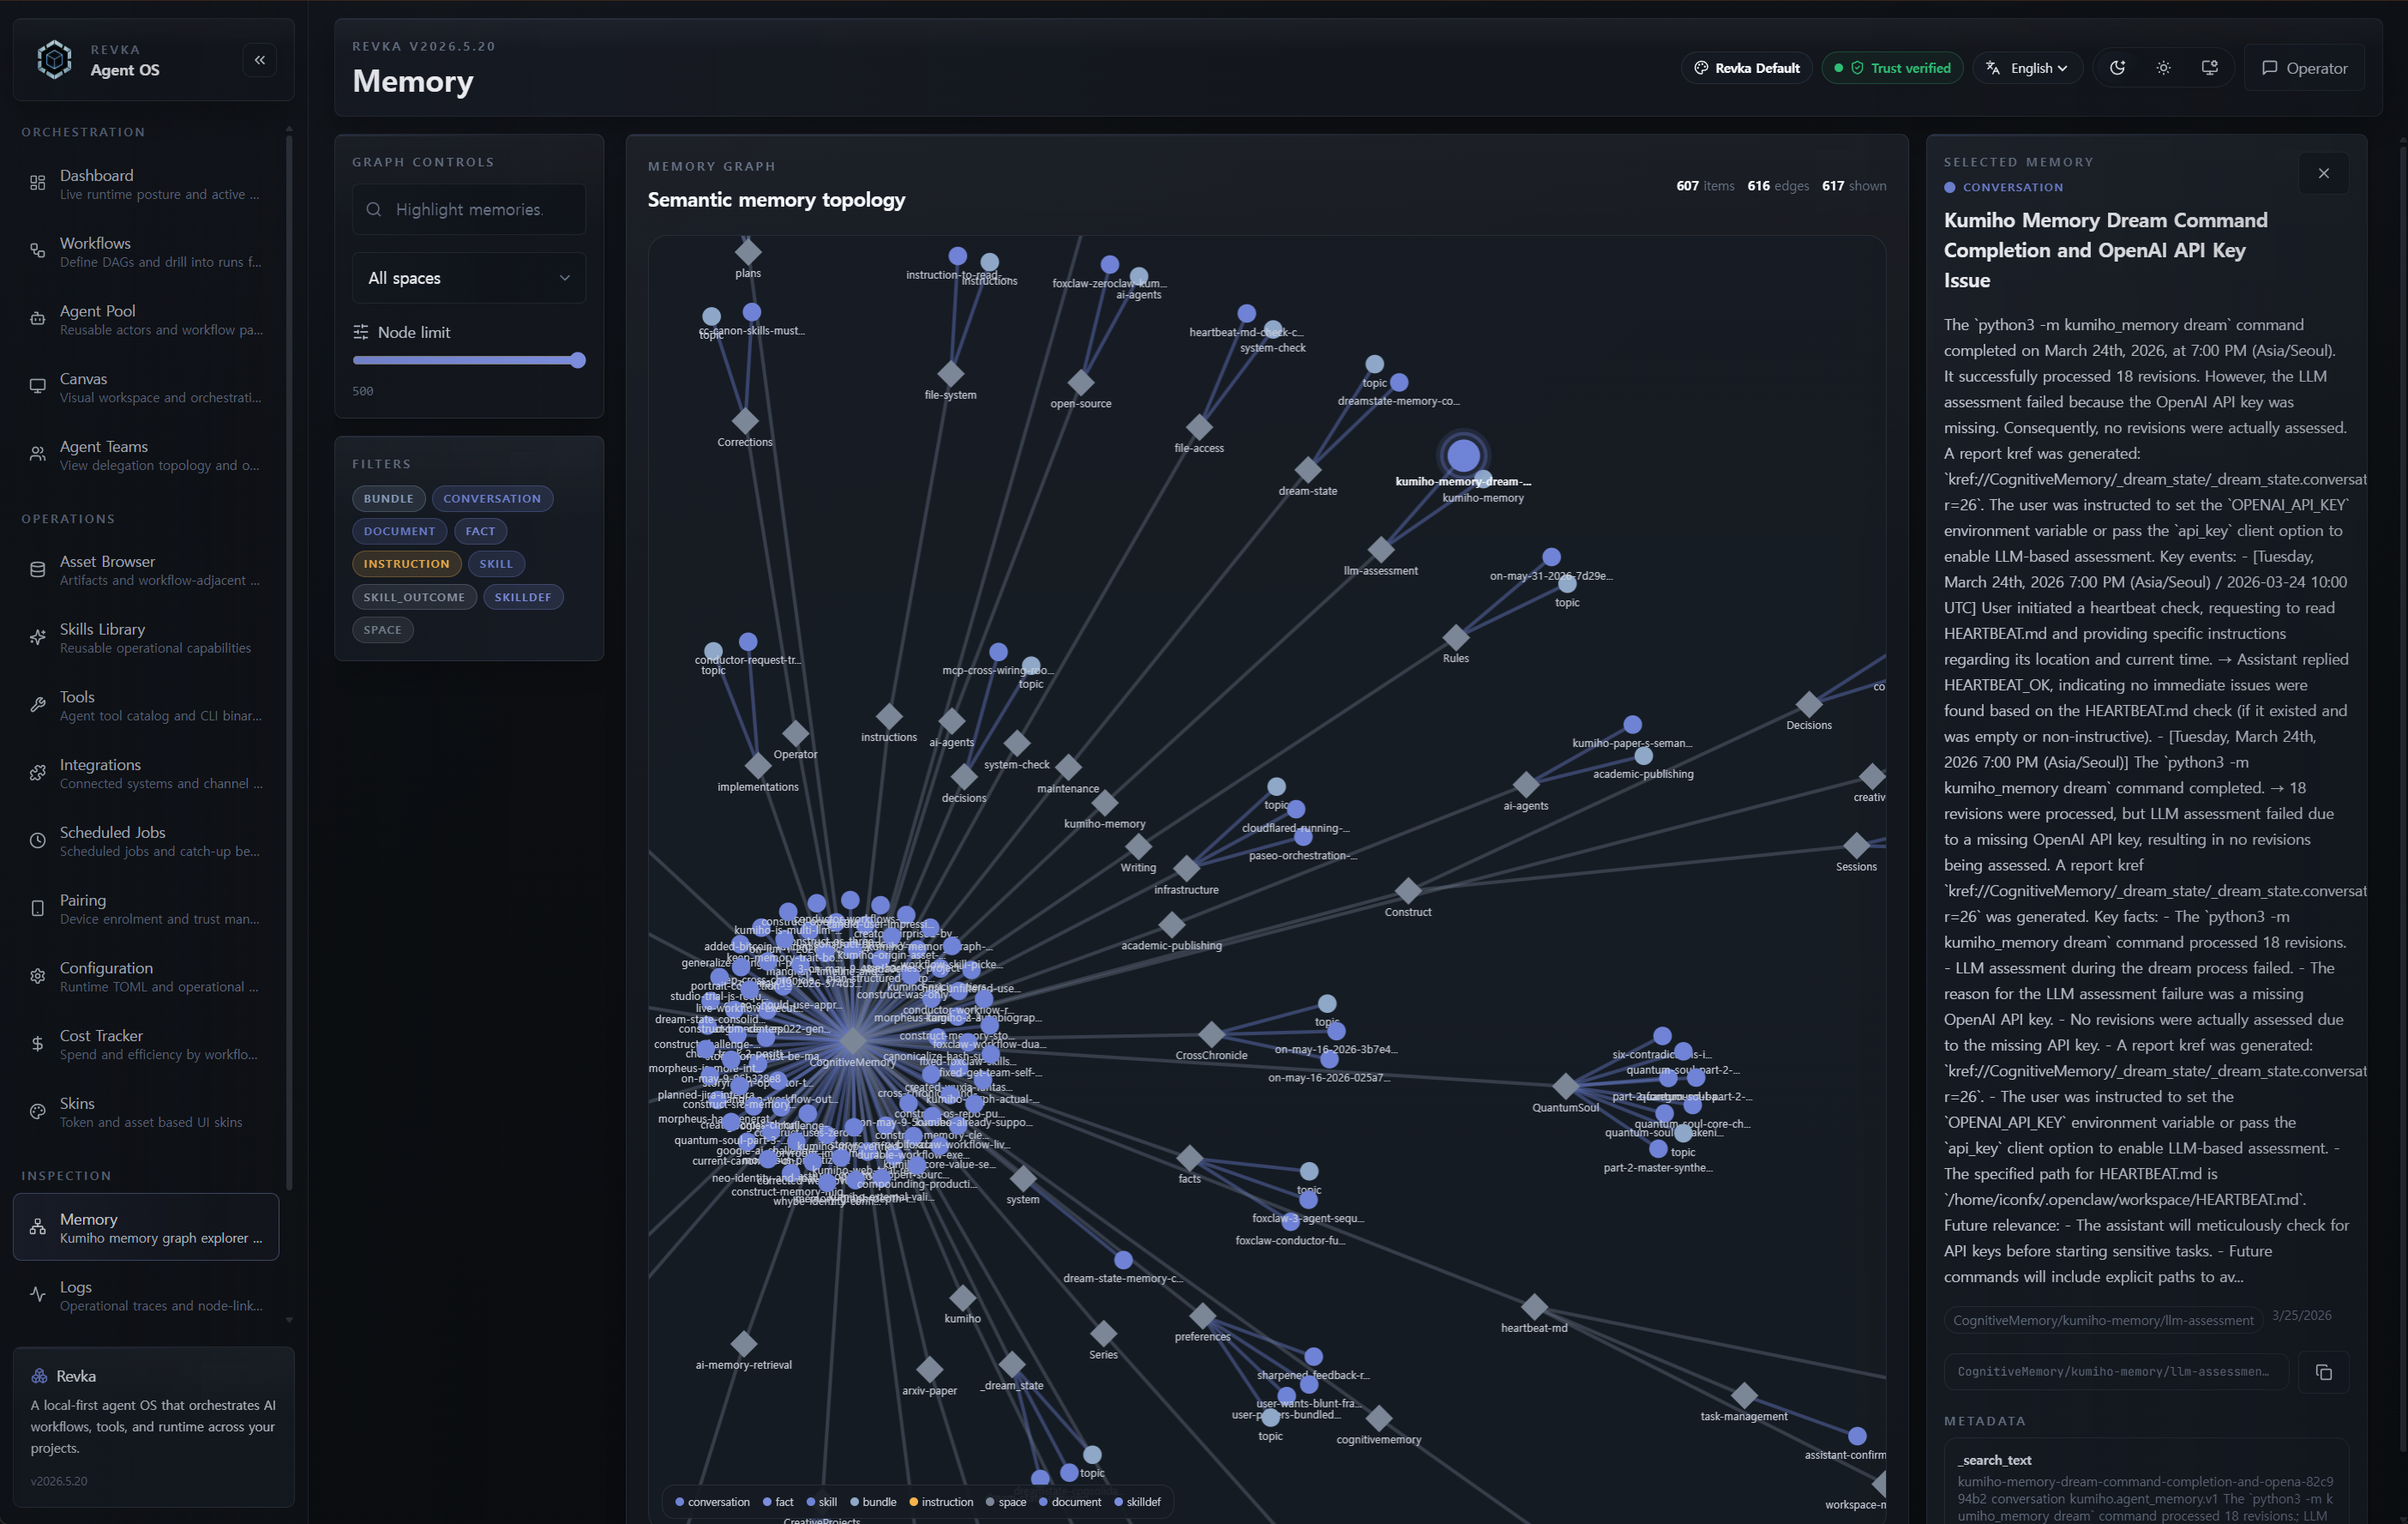This screenshot has width=2408, height=1524.
Task: Open Scheduled Jobs in the sidebar
Action: coord(146,840)
